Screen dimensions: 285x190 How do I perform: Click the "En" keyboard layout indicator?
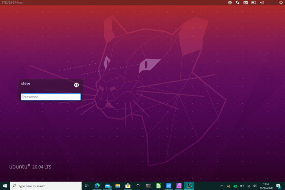click(245, 3)
